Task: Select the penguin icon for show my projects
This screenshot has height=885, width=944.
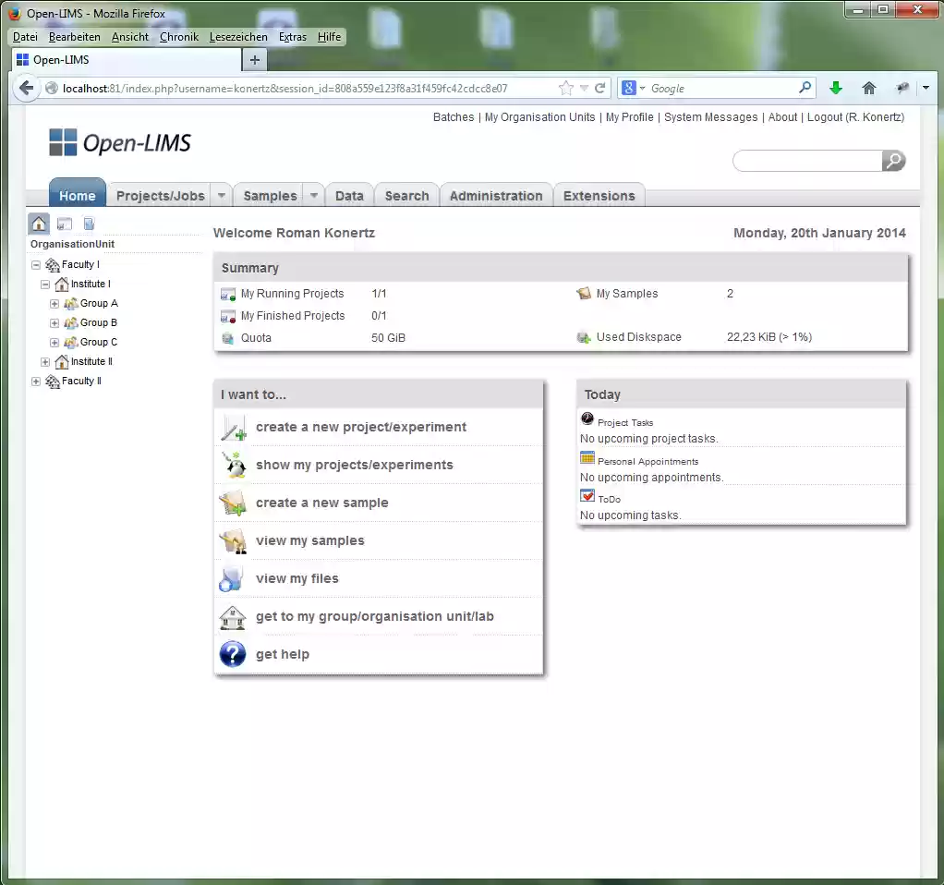Action: [x=232, y=465]
